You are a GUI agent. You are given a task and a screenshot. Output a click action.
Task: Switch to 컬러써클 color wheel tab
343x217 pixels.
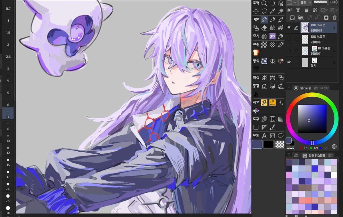(302, 88)
